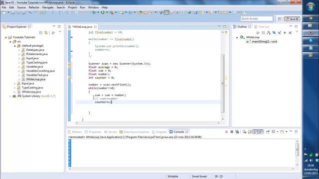Click Remove All Terminated Launches in Console

[x=237, y=132]
